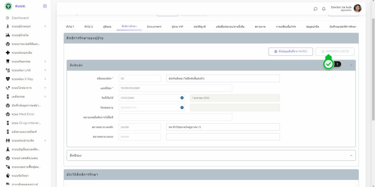Expand the สิทธิรอง section
375x187 pixels.
click(351, 156)
